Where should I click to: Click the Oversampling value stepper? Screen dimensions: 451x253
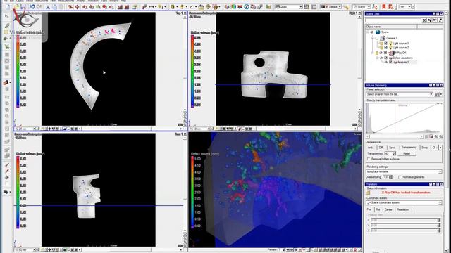(390, 177)
